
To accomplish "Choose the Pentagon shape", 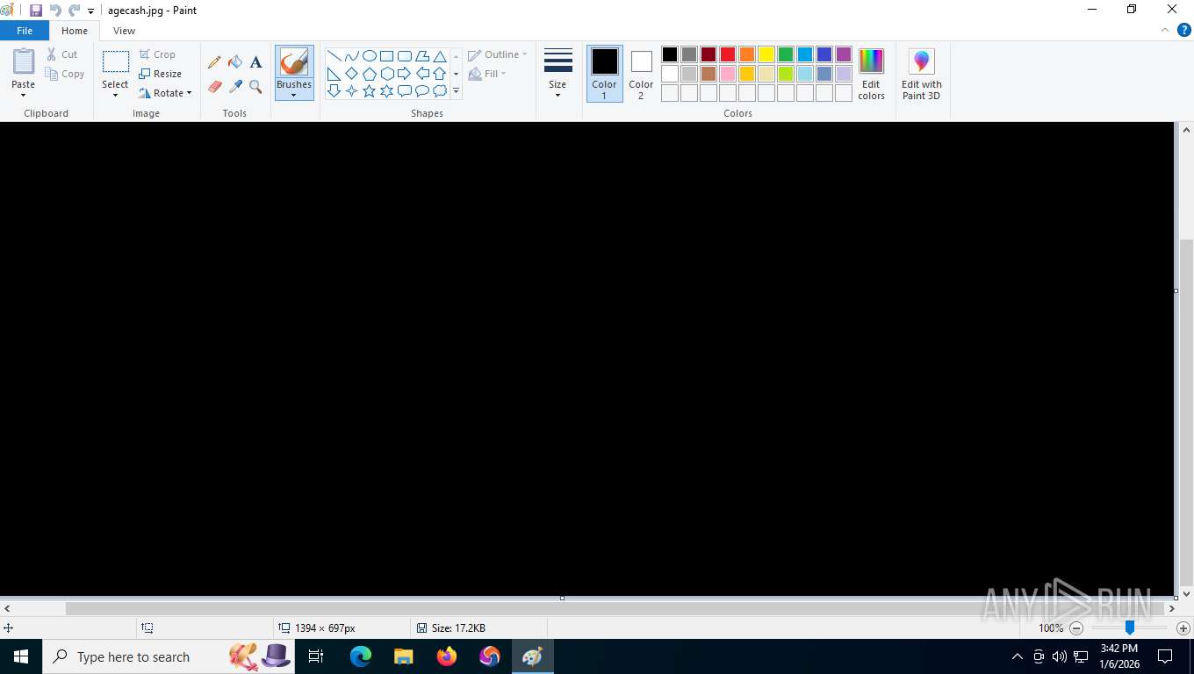I will tap(370, 74).
